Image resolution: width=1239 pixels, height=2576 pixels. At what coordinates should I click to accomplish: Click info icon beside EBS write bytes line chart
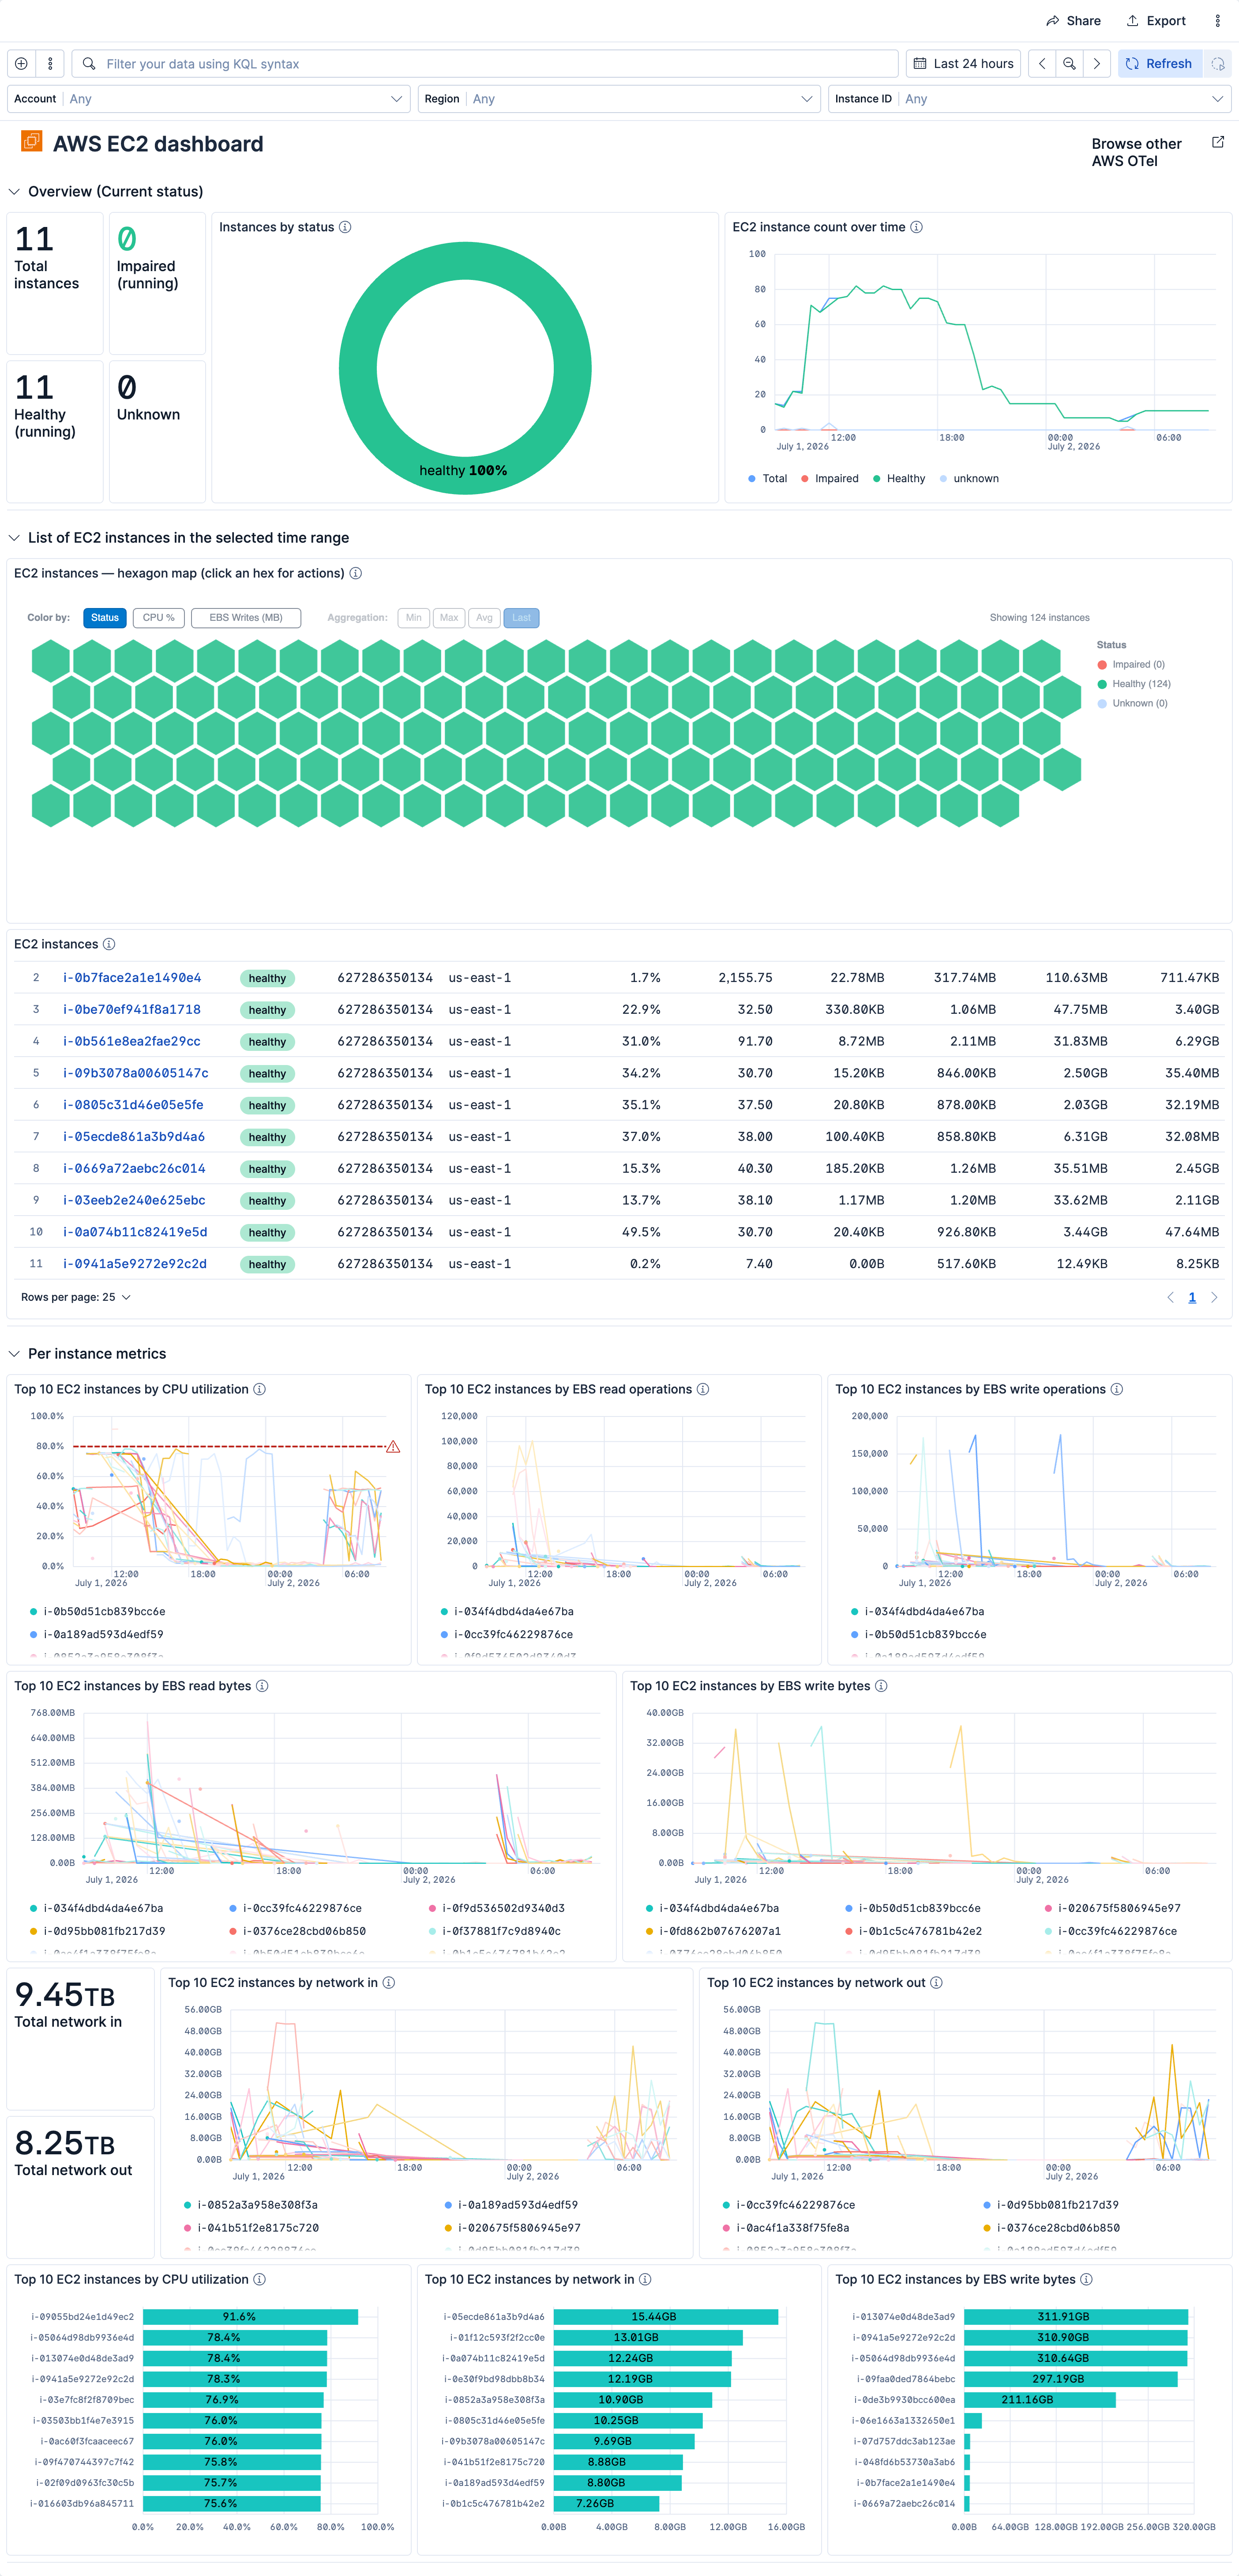point(880,1686)
